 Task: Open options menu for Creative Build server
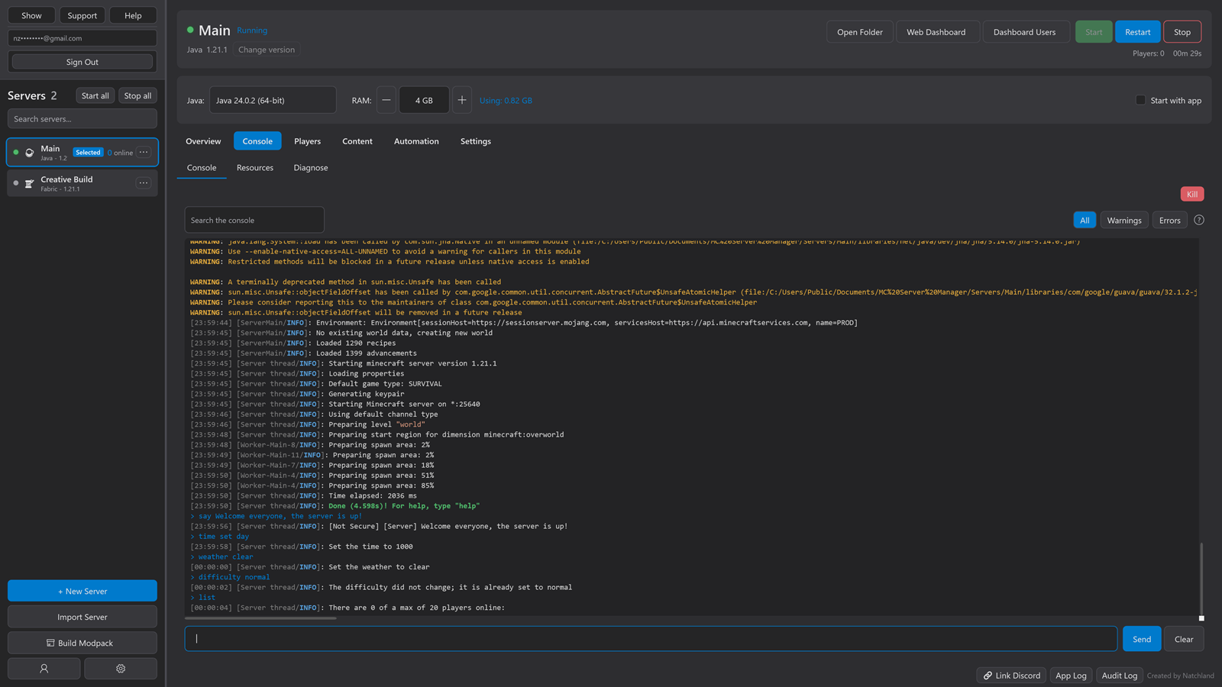pyautogui.click(x=144, y=182)
